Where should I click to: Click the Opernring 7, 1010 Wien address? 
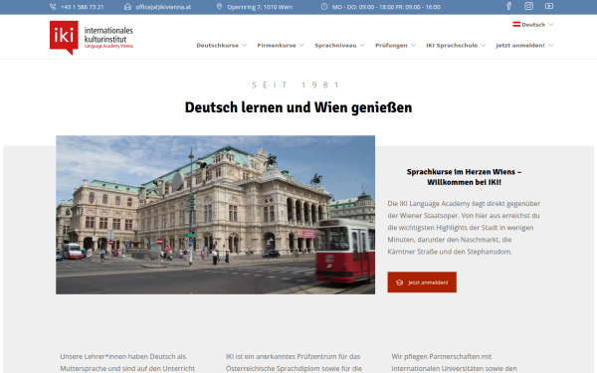pyautogui.click(x=260, y=7)
